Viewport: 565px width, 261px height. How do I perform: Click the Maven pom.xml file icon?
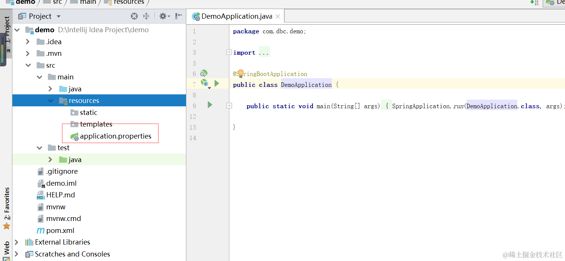[41, 231]
